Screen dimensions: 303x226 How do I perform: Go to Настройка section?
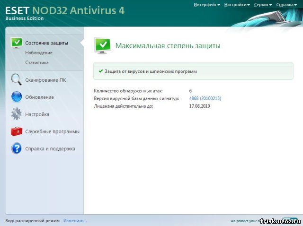click(37, 114)
